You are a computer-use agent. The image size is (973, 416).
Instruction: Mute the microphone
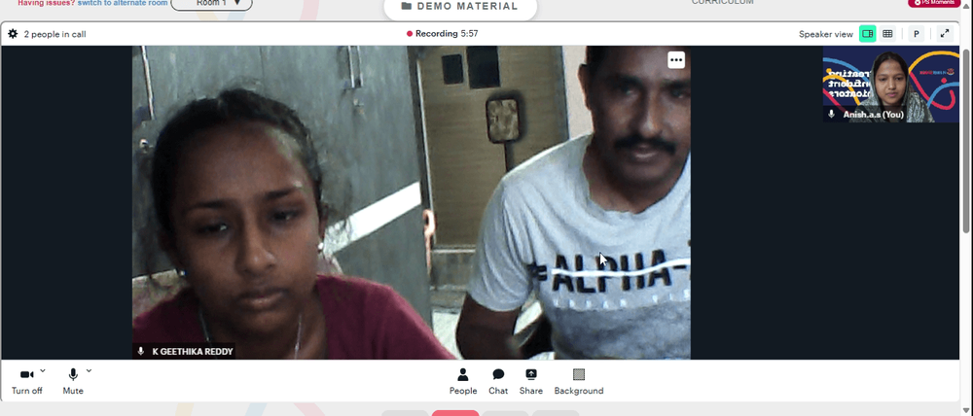coord(73,381)
